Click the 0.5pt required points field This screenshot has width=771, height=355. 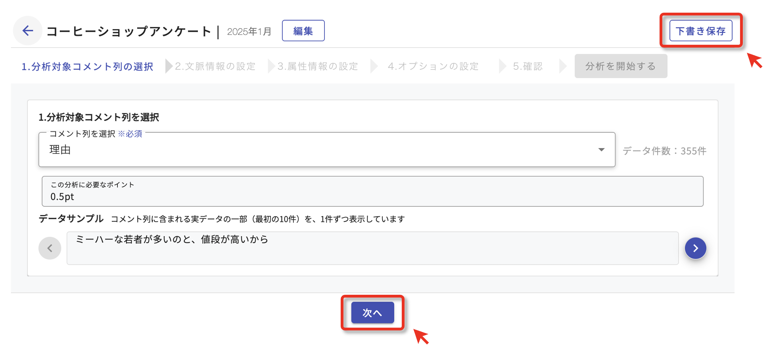click(x=372, y=192)
